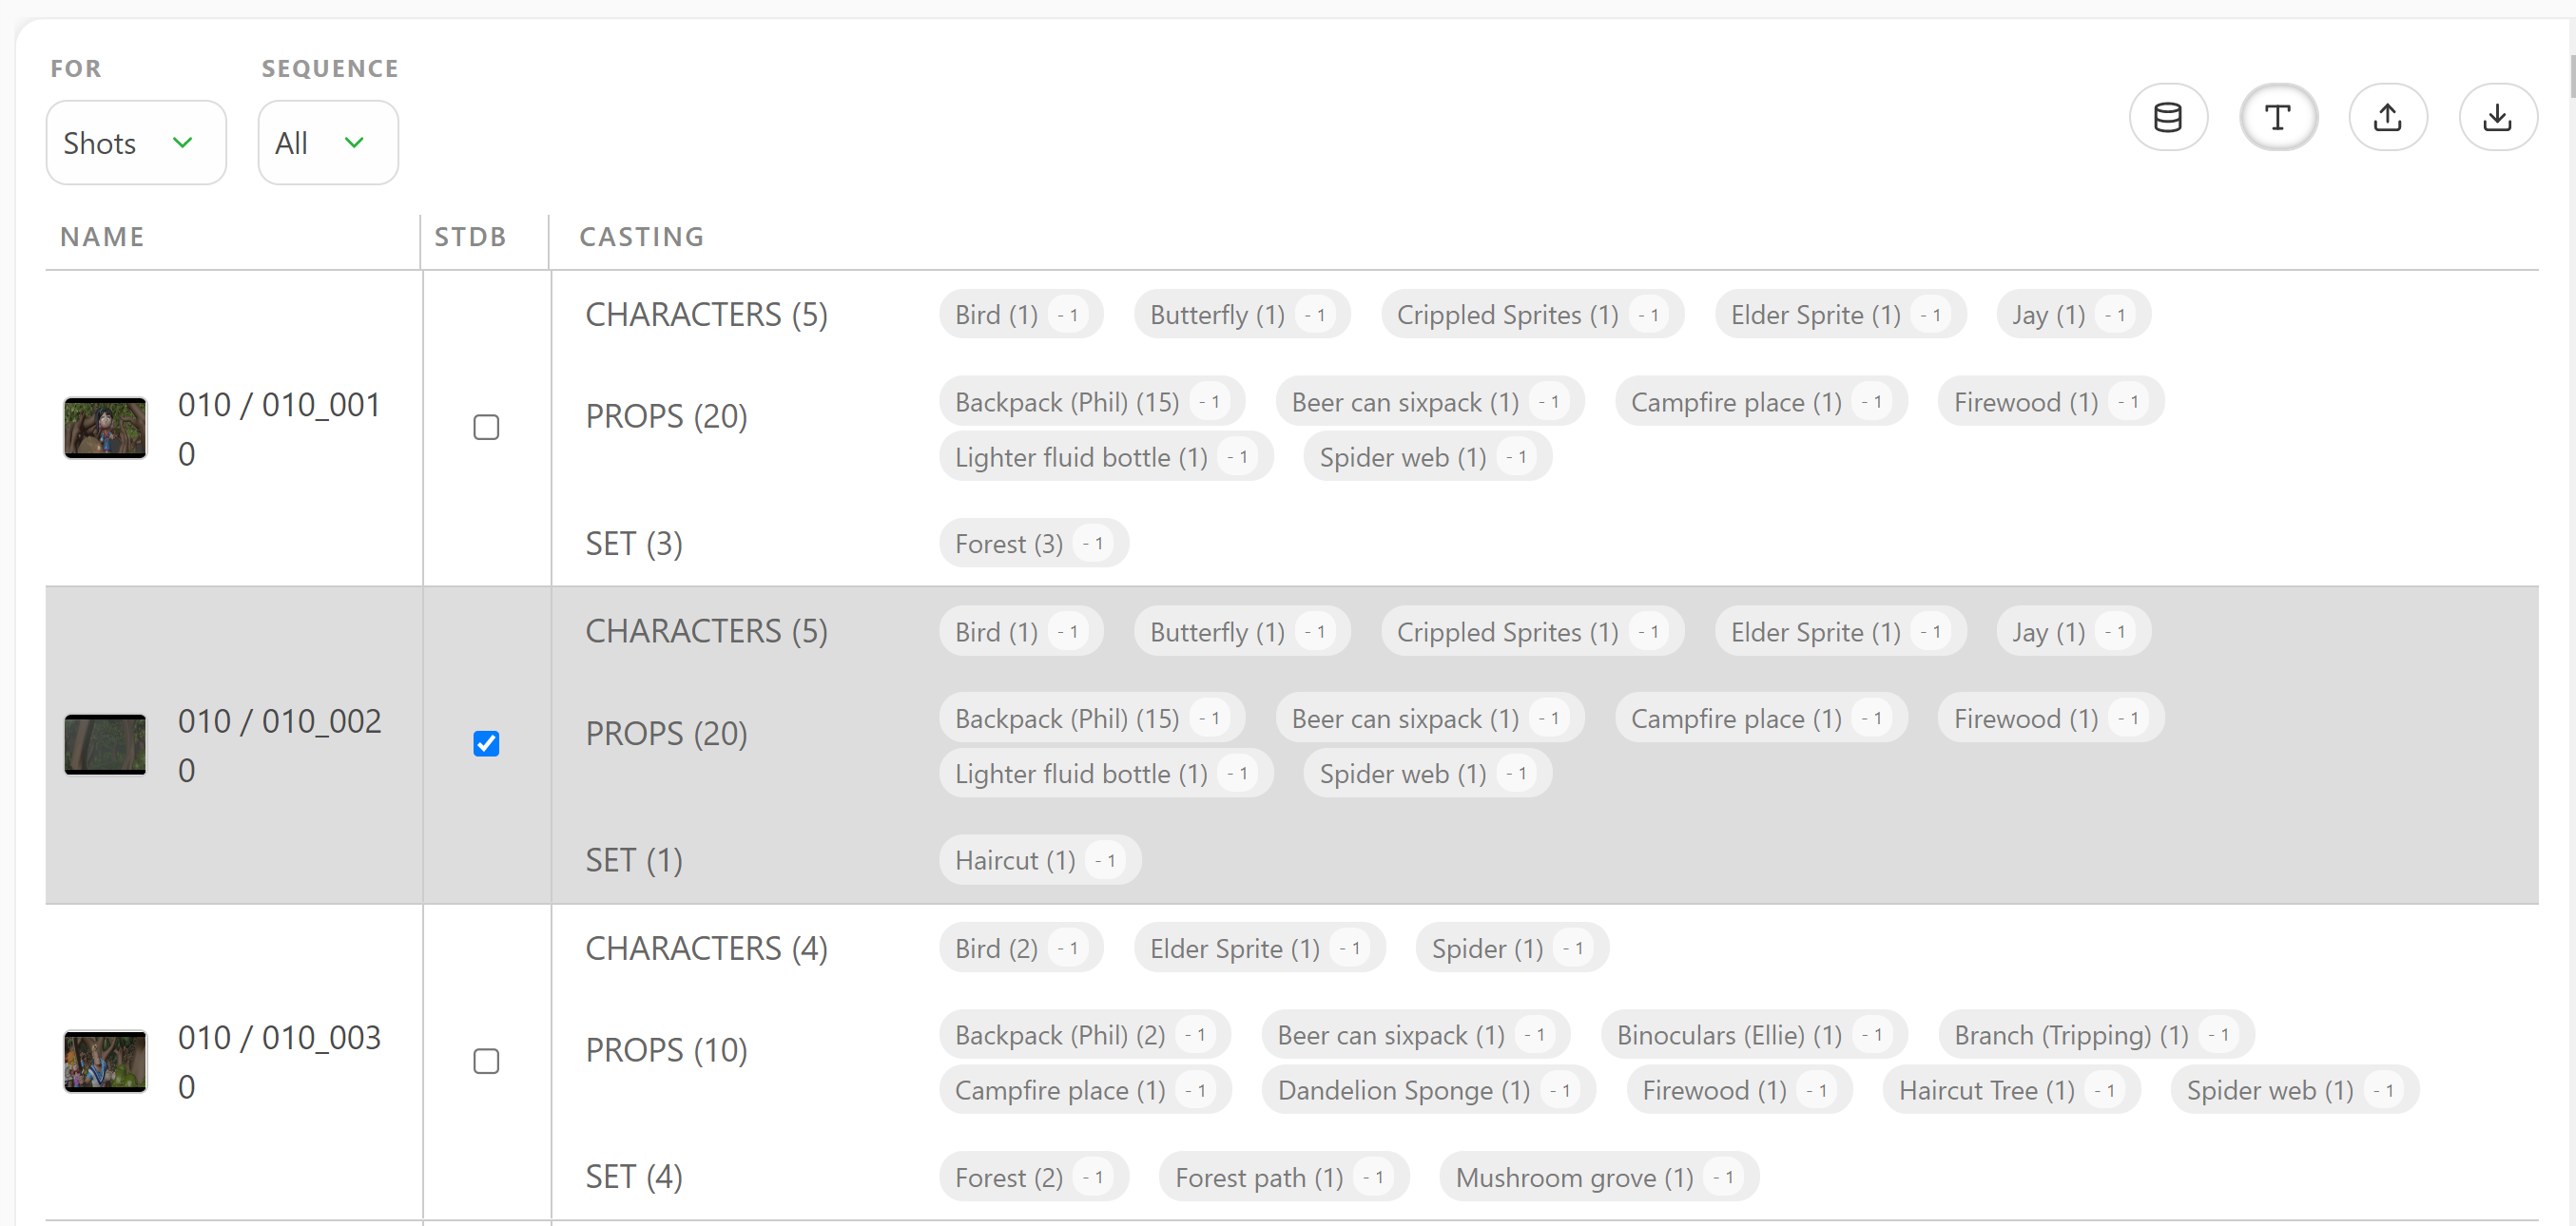Click the database stack icon button
Screen dimensions: 2576x1226
2167,118
